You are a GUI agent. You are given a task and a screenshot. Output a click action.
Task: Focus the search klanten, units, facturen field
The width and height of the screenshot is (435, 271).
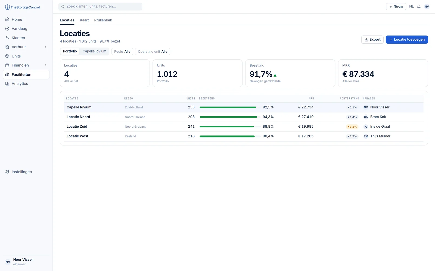pyautogui.click(x=100, y=7)
